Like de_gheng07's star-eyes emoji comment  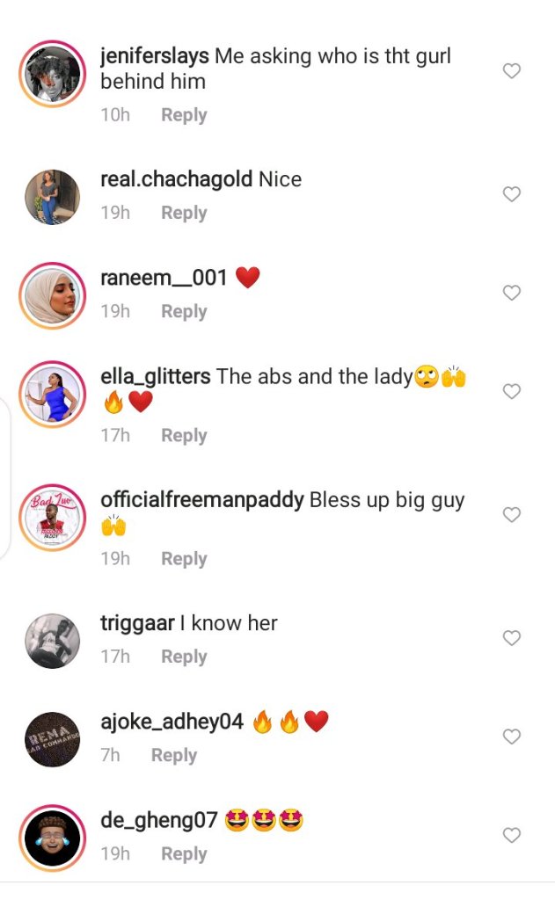[511, 835]
